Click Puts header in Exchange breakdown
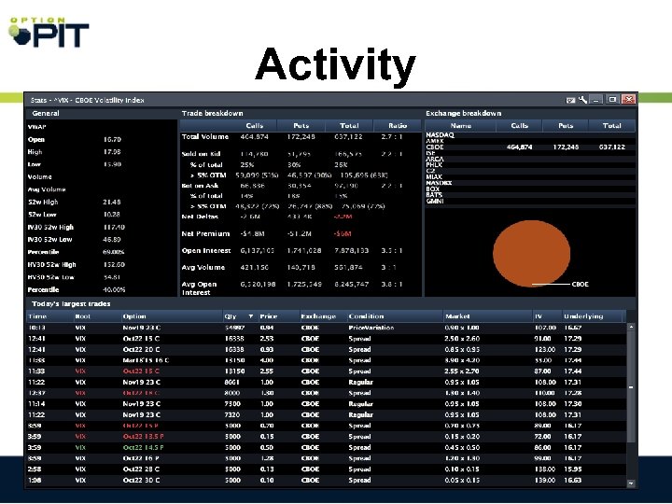The width and height of the screenshot is (672, 504). click(566, 126)
